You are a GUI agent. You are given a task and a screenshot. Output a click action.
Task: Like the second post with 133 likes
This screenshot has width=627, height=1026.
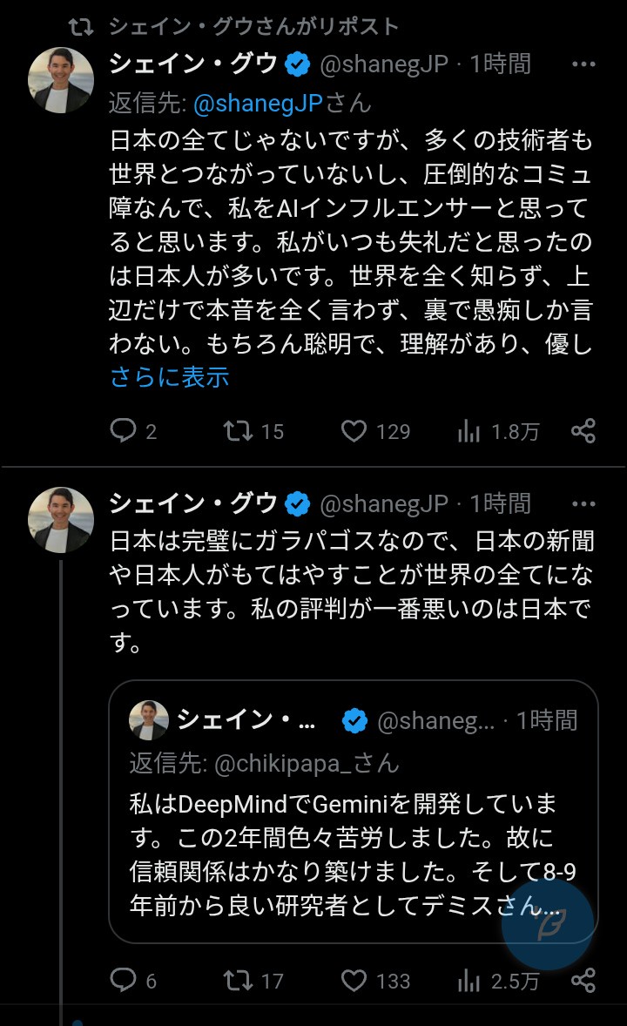354,981
